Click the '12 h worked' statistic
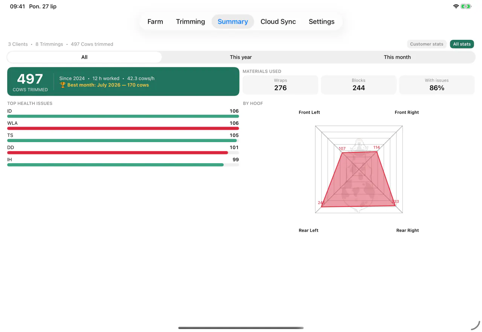Viewport: 482px width, 332px height. pos(106,79)
